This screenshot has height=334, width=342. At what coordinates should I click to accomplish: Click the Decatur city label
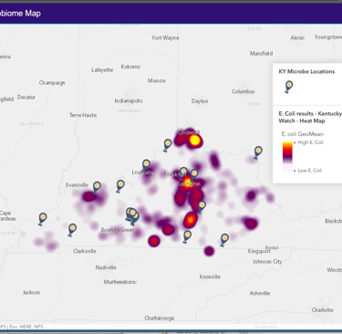[26, 98]
